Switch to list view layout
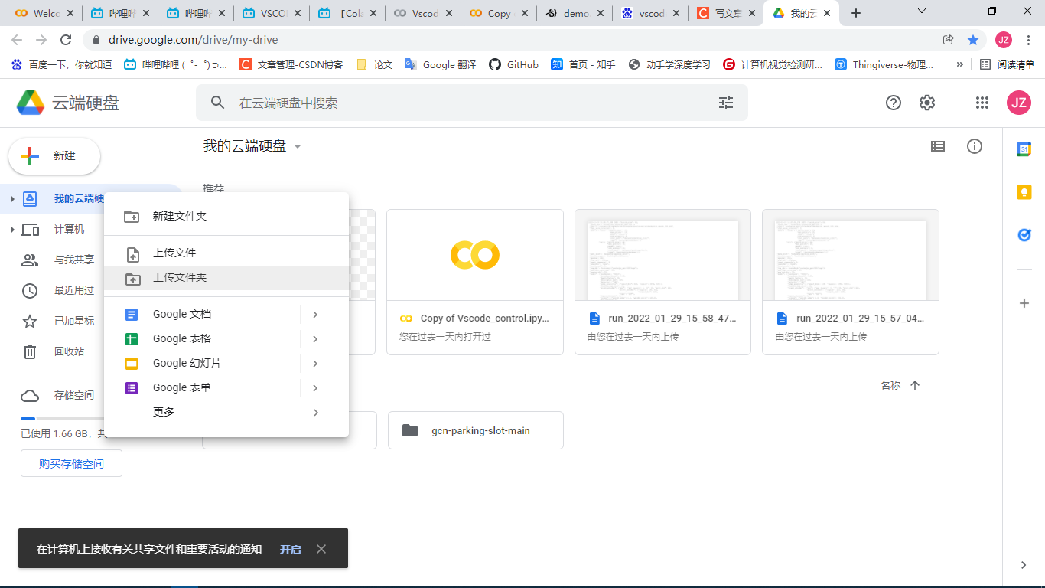Image resolution: width=1045 pixels, height=588 pixels. point(938,146)
